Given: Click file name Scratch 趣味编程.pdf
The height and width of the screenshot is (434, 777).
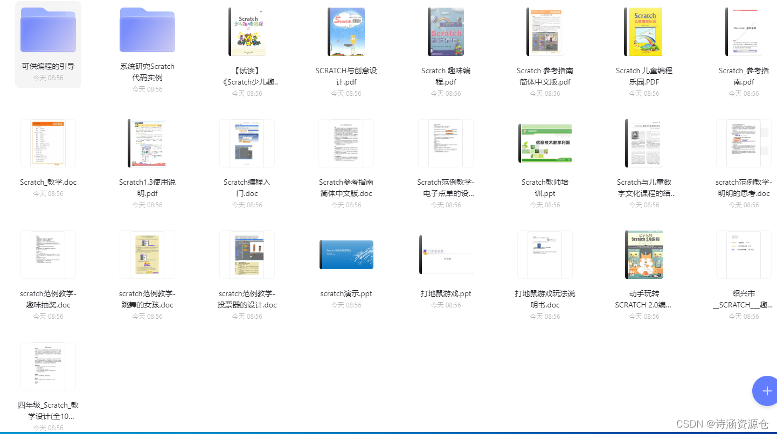Looking at the screenshot, I should coord(446,76).
